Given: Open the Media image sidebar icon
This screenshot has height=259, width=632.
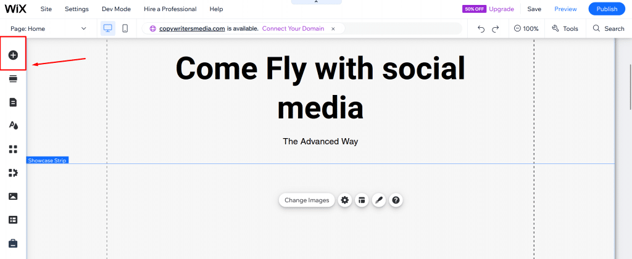Looking at the screenshot, I should [x=13, y=196].
